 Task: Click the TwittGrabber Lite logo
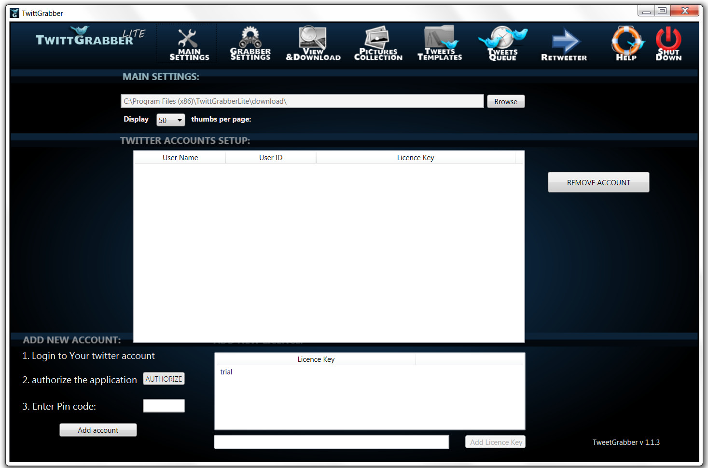click(90, 37)
